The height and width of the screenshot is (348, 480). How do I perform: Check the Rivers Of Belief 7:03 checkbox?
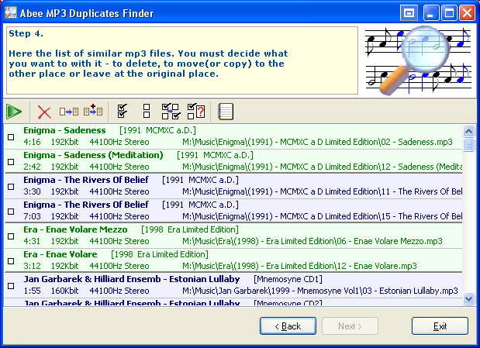11,211
